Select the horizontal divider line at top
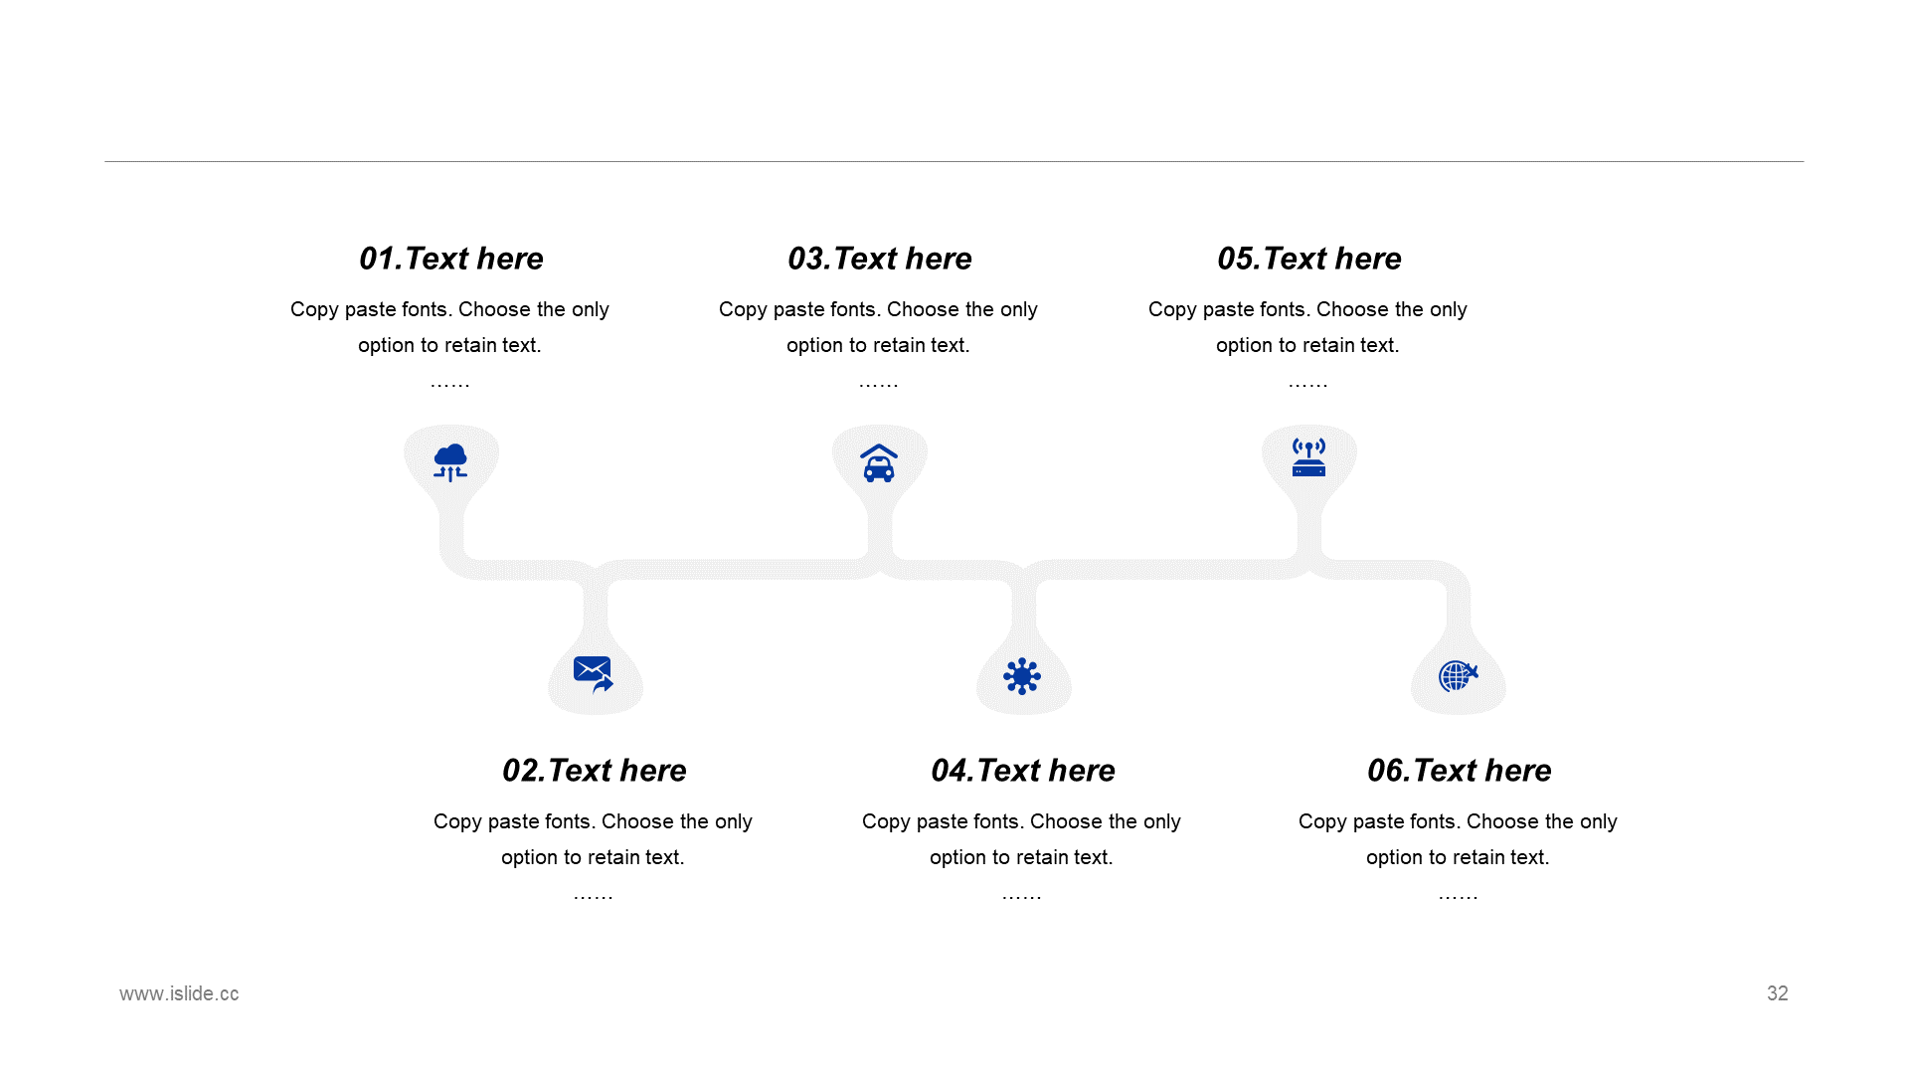The image size is (1909, 1074). pos(954,161)
